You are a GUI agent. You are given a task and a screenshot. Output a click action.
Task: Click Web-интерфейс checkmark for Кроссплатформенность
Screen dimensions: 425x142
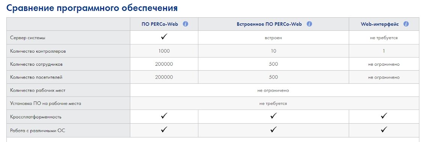384,116
